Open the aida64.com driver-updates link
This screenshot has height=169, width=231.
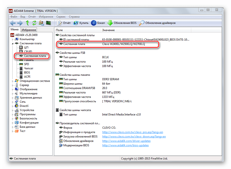pyautogui.click(x=126, y=141)
